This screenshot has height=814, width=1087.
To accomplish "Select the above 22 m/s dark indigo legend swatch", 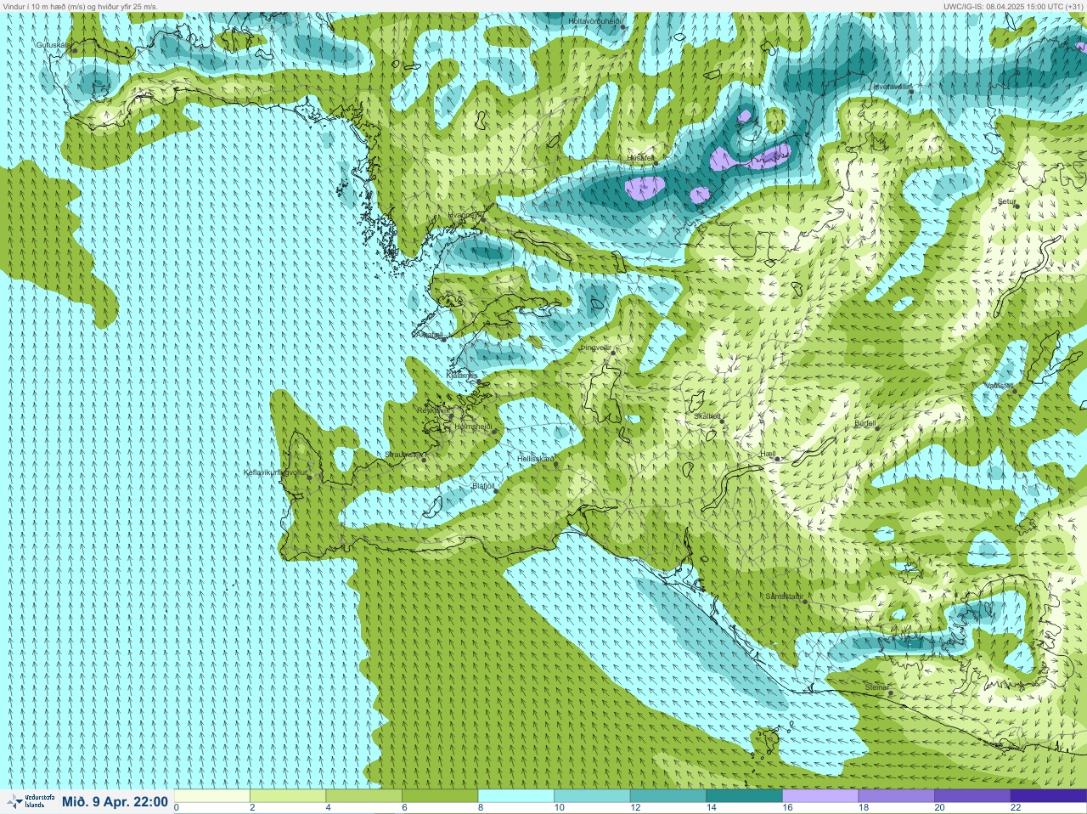I will 1048,796.
